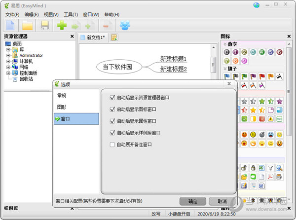The image size is (296, 220).
Task: Select 窗口 in options sidebar
Action: (x=76, y=119)
